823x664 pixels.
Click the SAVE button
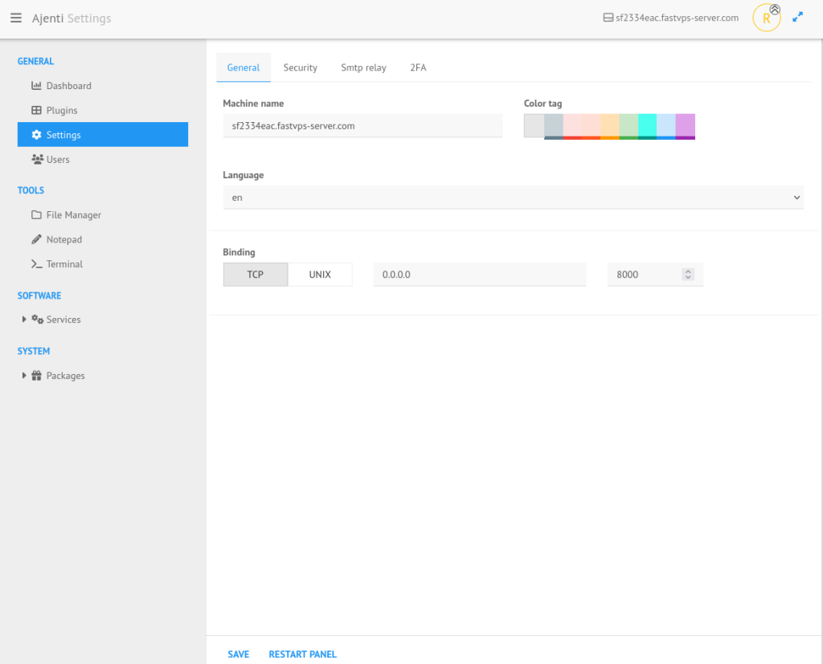238,654
